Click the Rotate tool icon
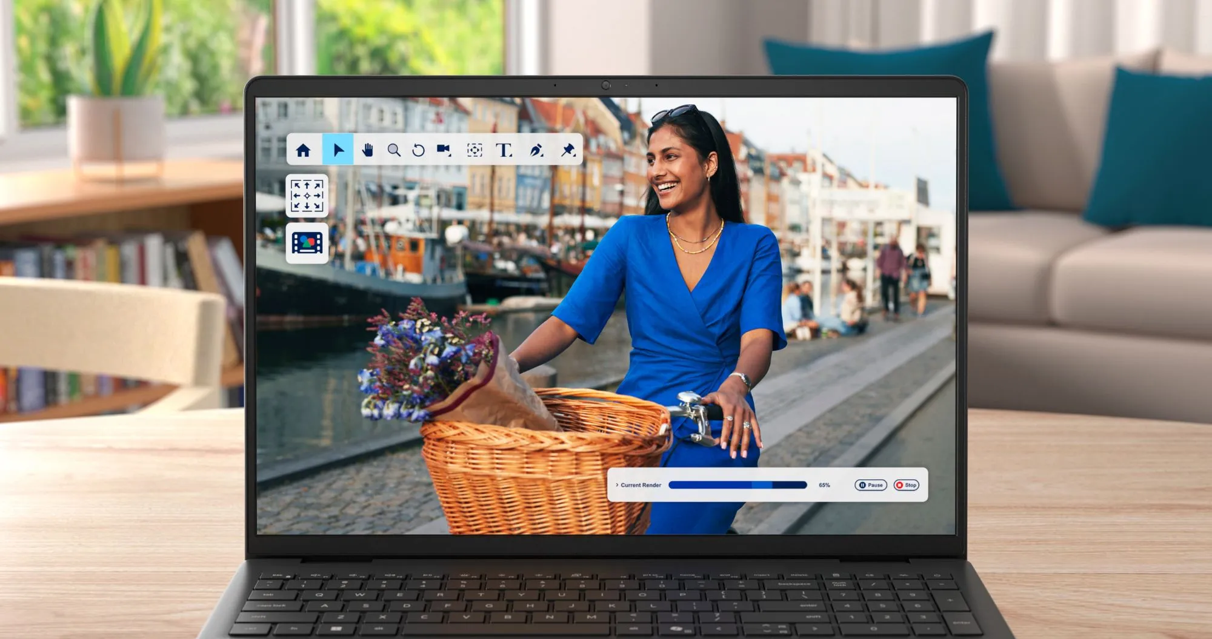The width and height of the screenshot is (1212, 639). (418, 150)
